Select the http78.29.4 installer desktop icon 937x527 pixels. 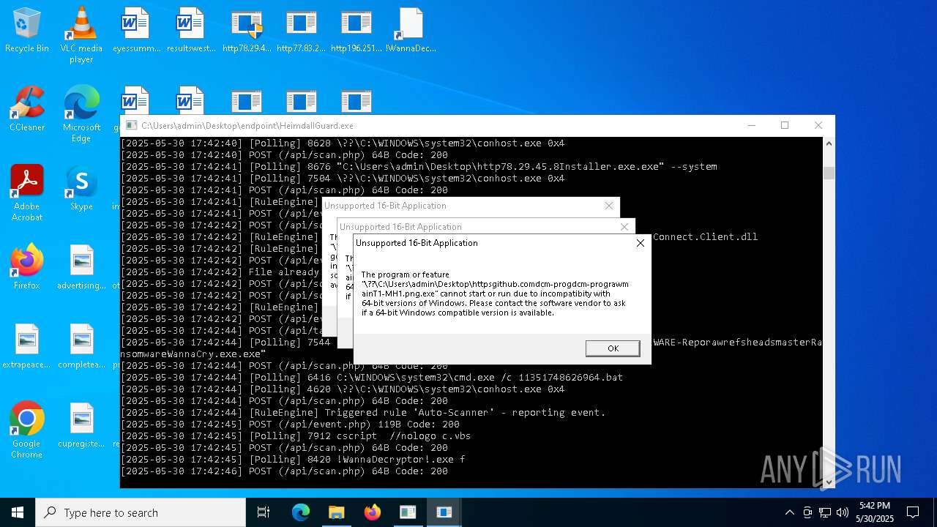tap(247, 31)
